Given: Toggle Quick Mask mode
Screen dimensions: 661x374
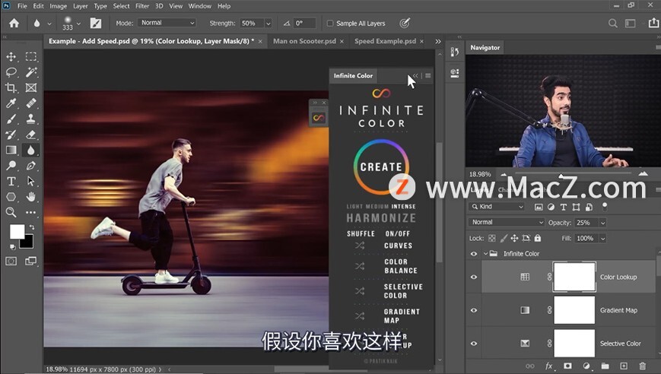Looking at the screenshot, I should (x=11, y=261).
